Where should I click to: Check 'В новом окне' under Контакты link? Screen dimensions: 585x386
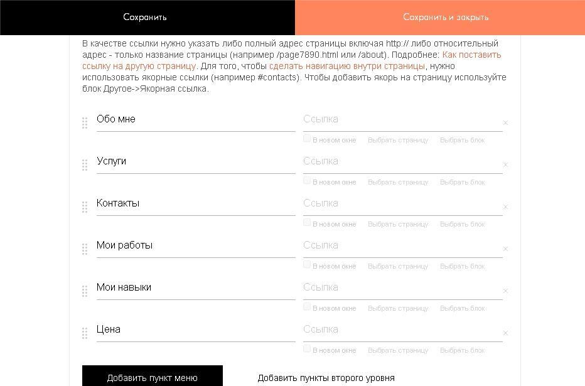(307, 223)
